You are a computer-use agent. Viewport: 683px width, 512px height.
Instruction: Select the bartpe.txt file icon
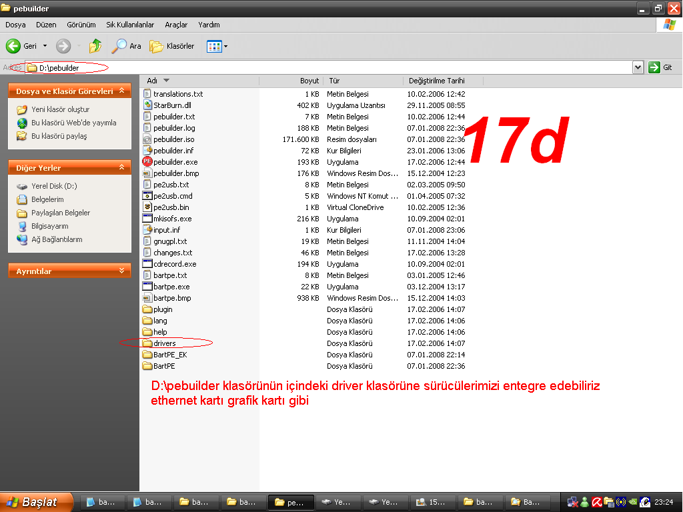(x=147, y=275)
